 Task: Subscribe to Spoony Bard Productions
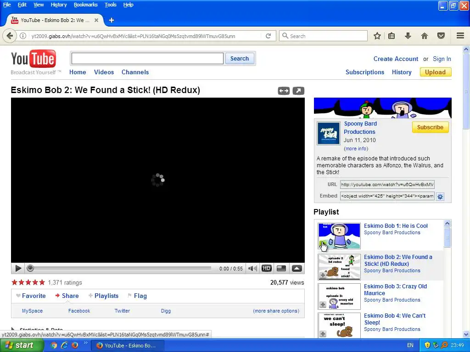click(430, 127)
